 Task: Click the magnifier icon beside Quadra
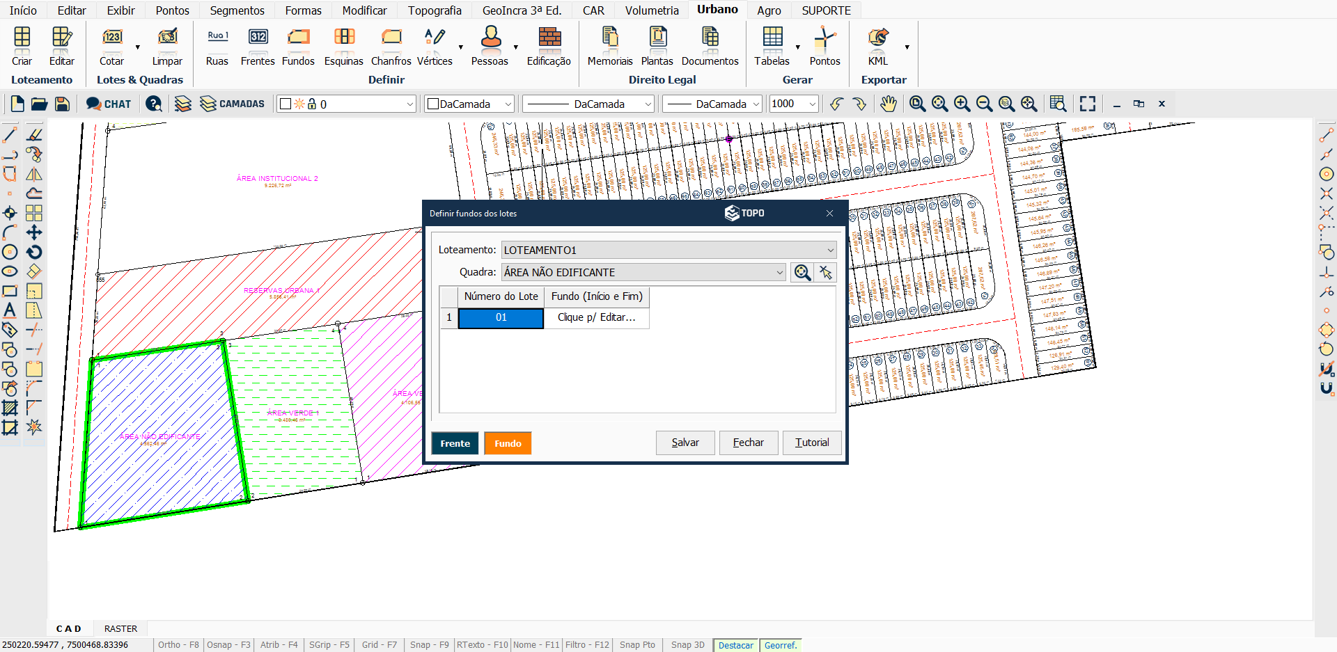coord(802,272)
